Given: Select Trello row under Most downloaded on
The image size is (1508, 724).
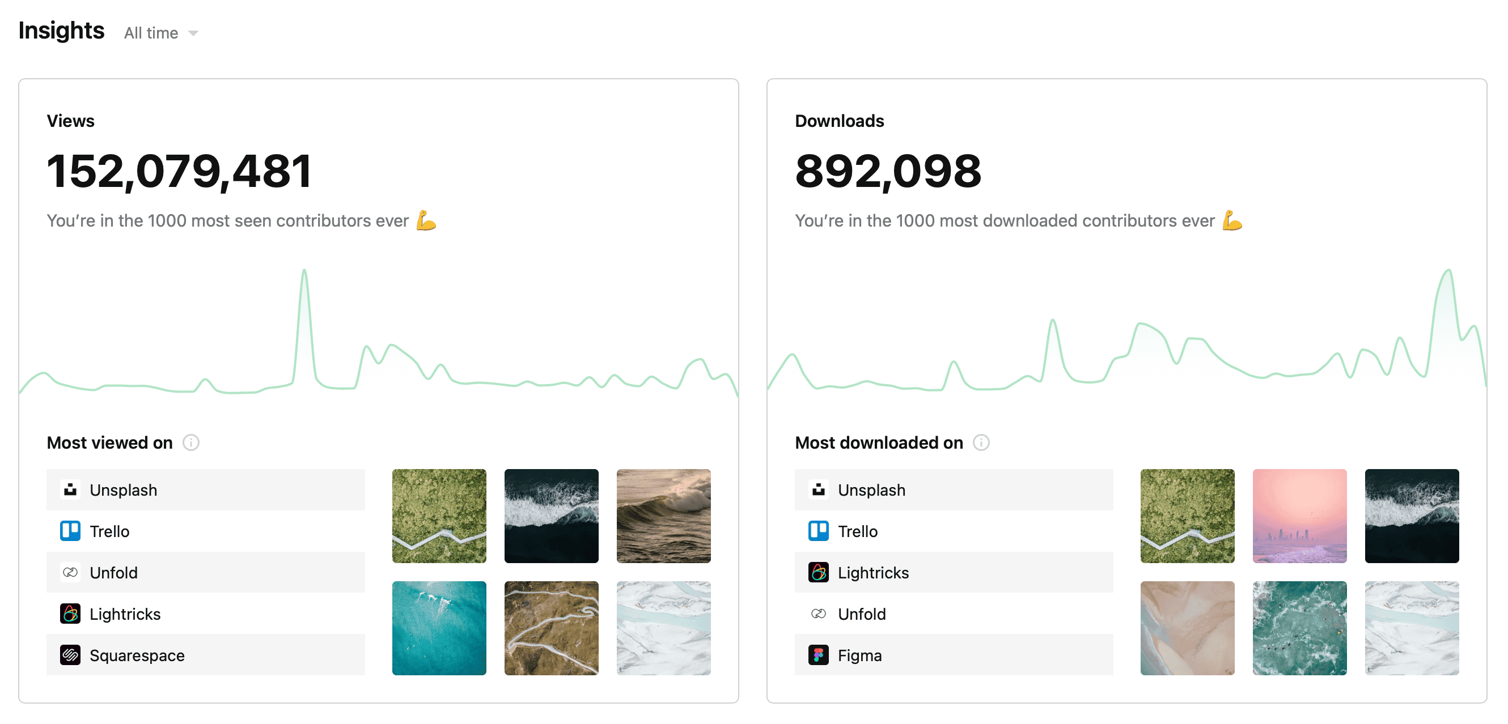Looking at the screenshot, I should pyautogui.click(x=954, y=531).
